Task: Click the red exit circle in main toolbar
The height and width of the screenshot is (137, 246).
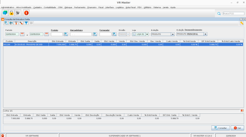Action: [x=26, y=13]
